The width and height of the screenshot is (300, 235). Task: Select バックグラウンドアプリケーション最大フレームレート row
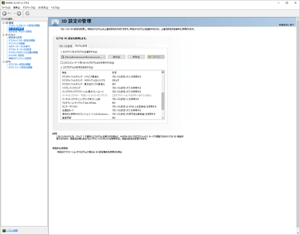tap(111, 92)
